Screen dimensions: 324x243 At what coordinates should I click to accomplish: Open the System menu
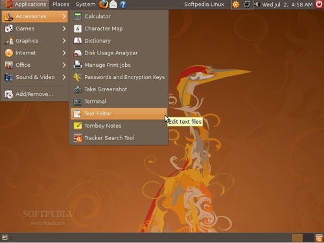click(x=86, y=5)
